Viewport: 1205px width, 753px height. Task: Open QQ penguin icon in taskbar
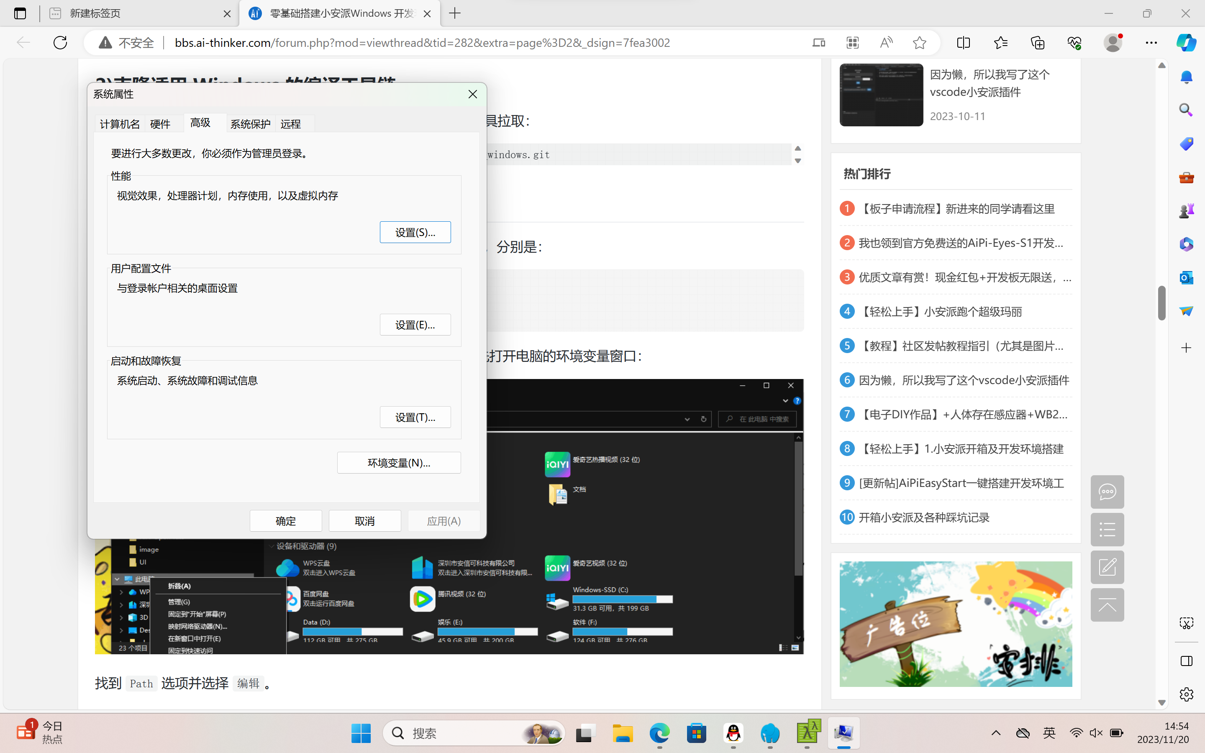733,733
